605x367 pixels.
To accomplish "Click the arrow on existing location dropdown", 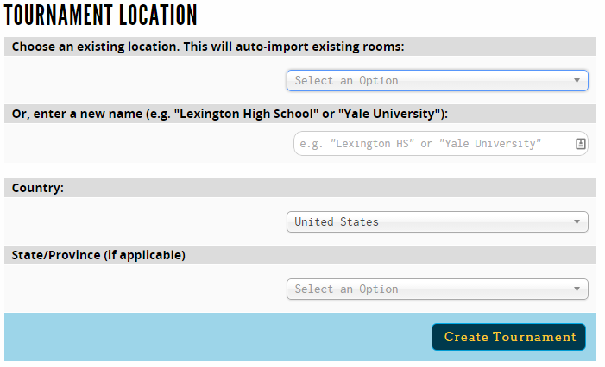I will tap(577, 81).
